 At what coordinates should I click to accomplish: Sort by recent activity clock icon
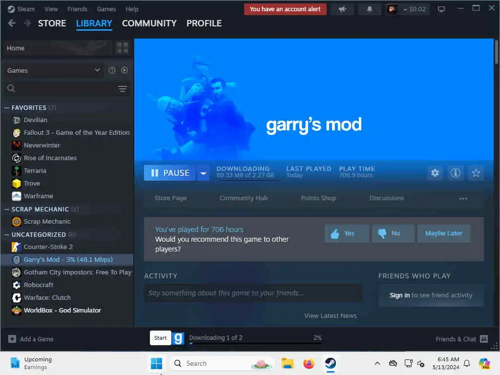coord(112,70)
